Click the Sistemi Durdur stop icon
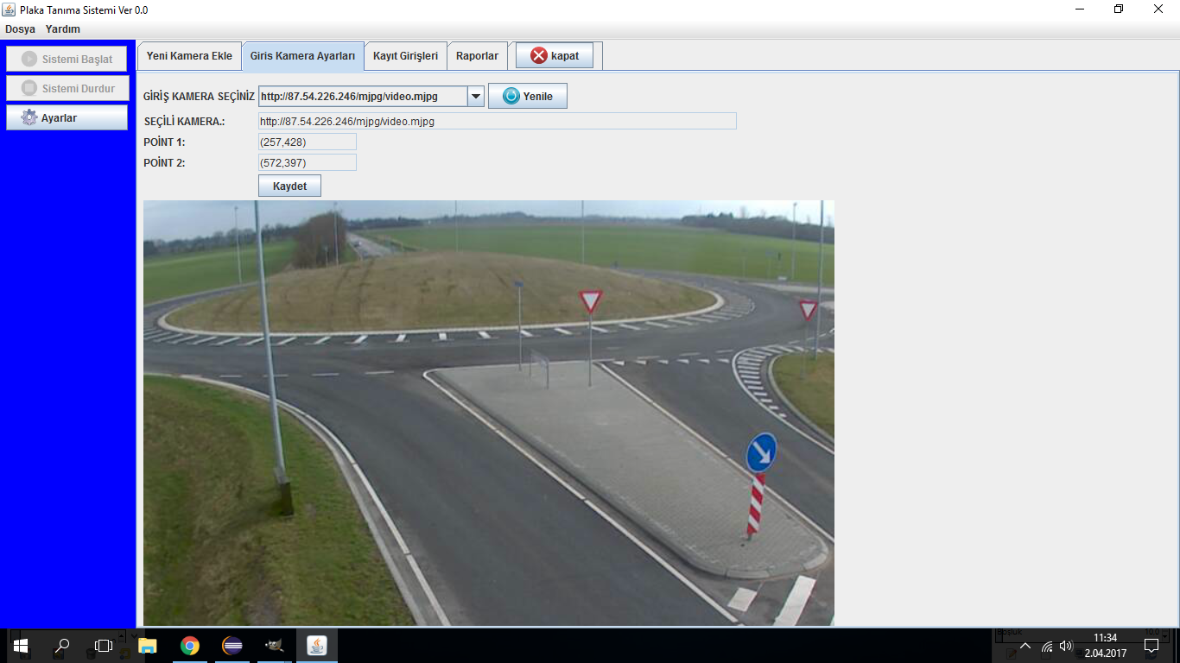 (28, 87)
